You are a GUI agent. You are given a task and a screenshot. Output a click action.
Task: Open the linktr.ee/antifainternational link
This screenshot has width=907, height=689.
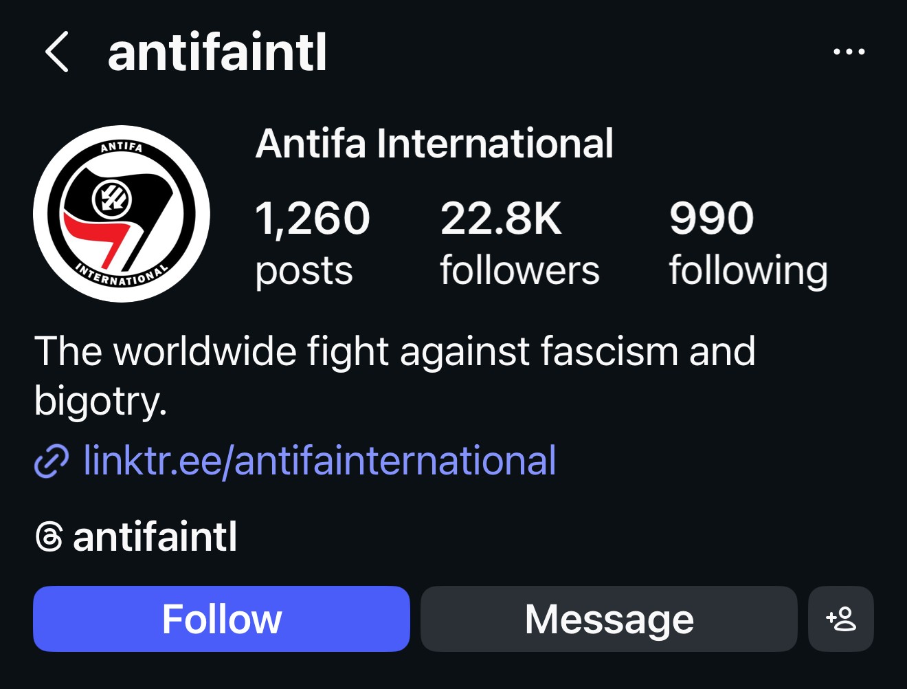click(320, 461)
